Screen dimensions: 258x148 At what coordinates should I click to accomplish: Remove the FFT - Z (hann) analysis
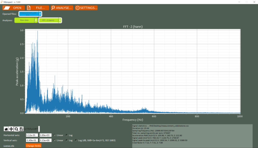pos(60,20)
